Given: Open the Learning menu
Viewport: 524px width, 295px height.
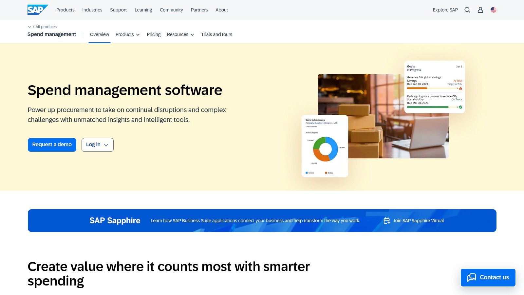Looking at the screenshot, I should coord(143,10).
